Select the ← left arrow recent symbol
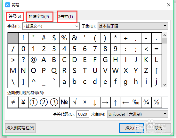This screenshot has width=176, height=138. 126,102
